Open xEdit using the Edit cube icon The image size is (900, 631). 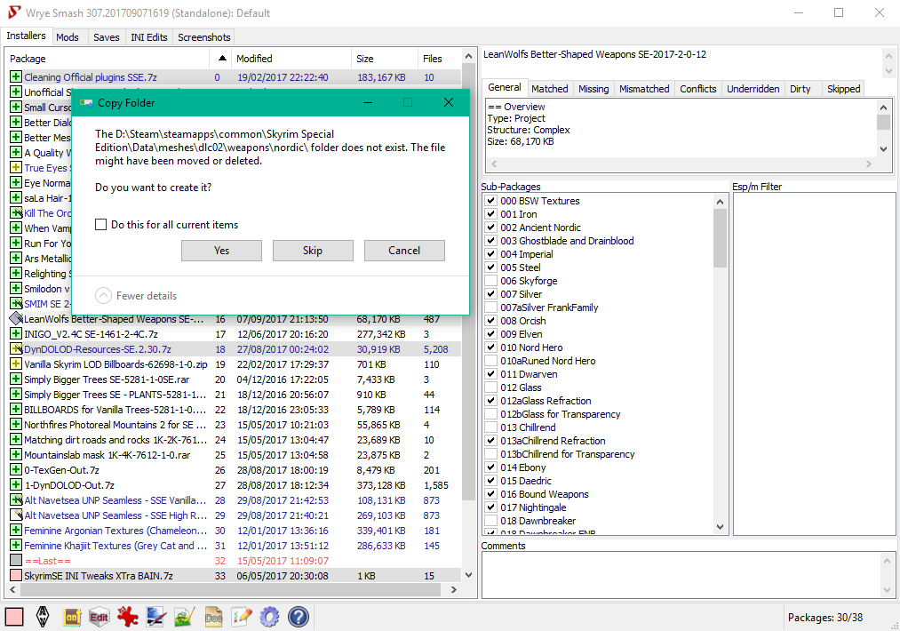[x=100, y=617]
